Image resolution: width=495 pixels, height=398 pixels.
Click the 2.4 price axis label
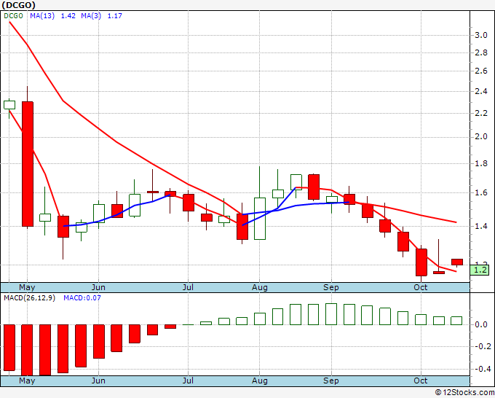click(481, 92)
